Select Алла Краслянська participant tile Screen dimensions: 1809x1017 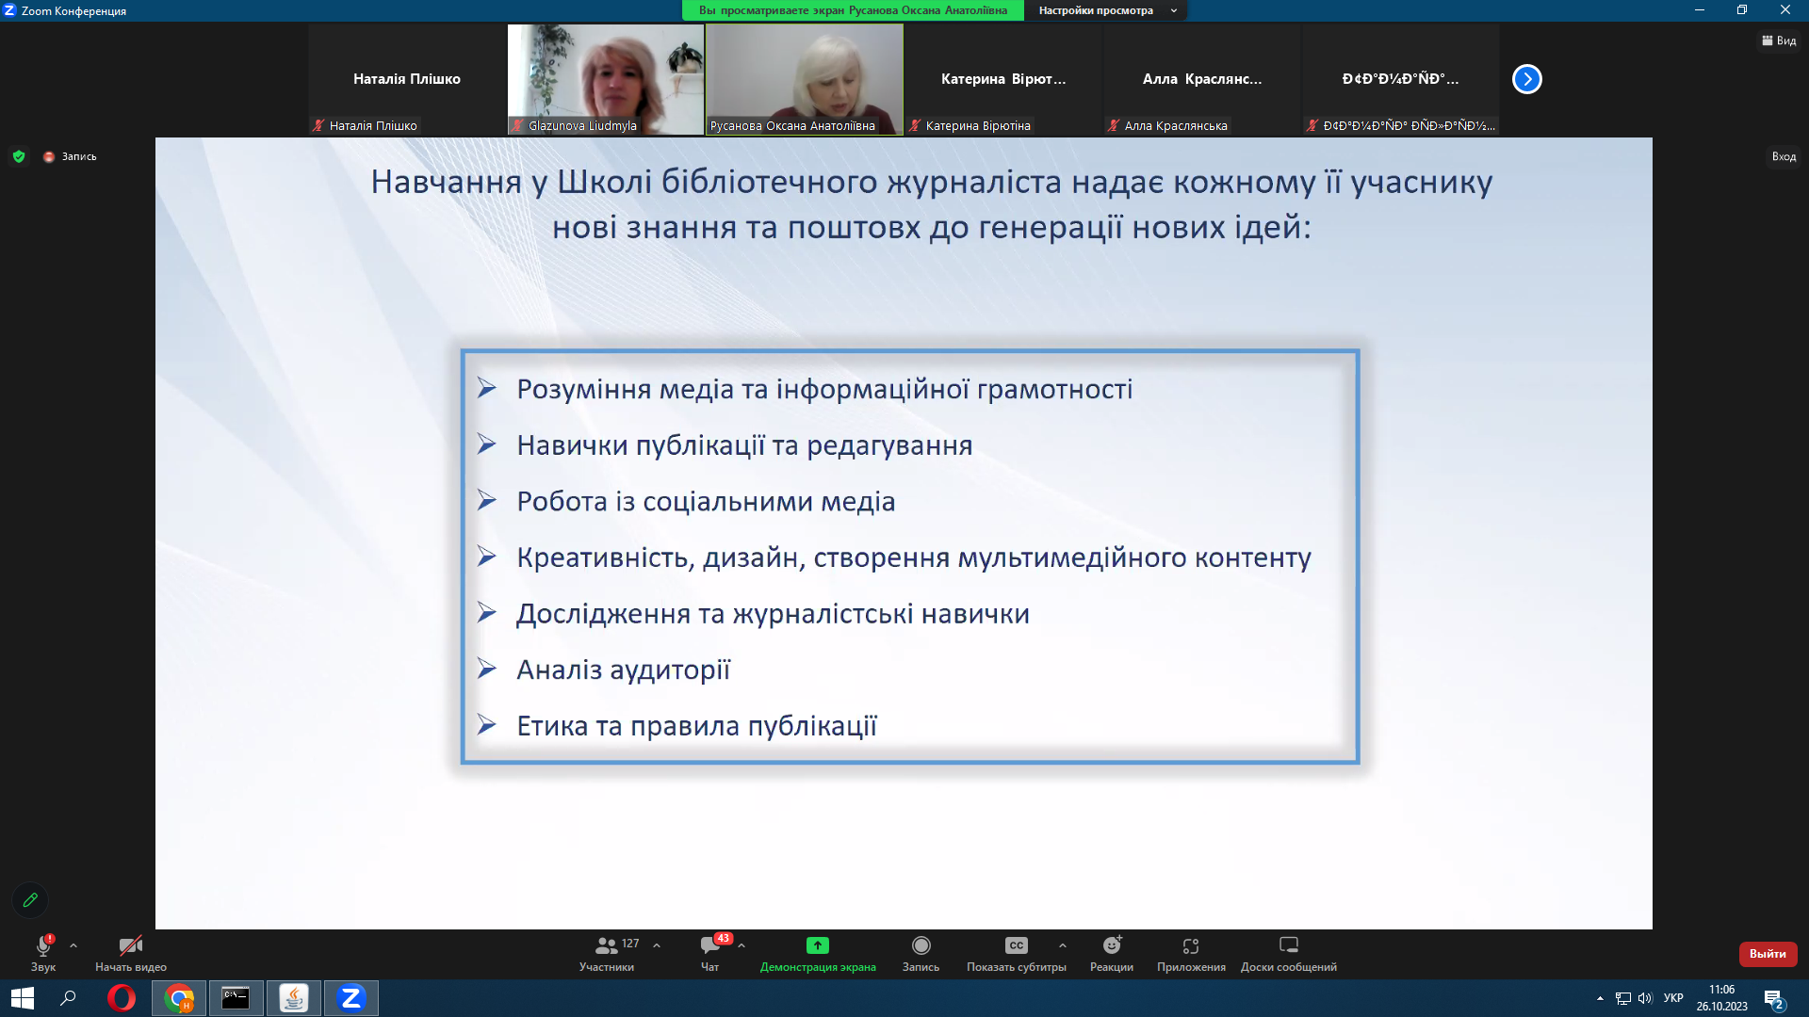click(1202, 79)
